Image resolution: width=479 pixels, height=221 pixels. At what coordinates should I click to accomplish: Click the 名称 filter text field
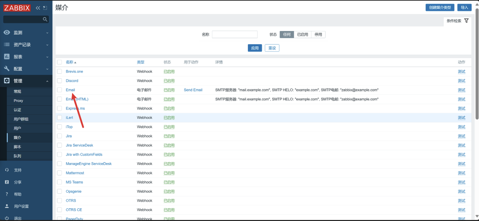click(235, 34)
